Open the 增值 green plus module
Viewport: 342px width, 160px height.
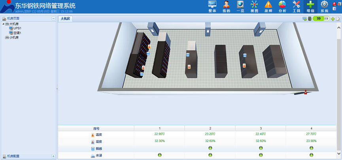(310, 7)
